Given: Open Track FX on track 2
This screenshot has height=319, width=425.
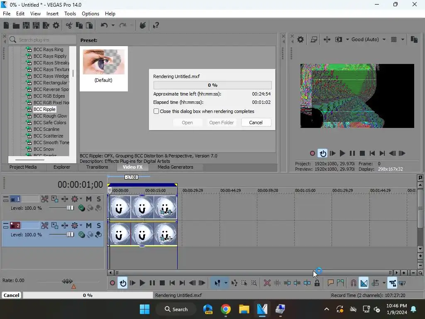Looking at the screenshot, I should (64, 226).
